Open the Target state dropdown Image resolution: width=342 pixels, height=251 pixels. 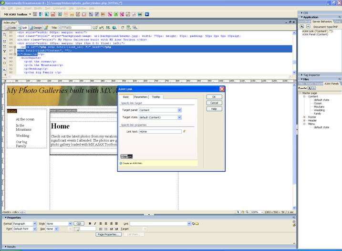point(179,117)
